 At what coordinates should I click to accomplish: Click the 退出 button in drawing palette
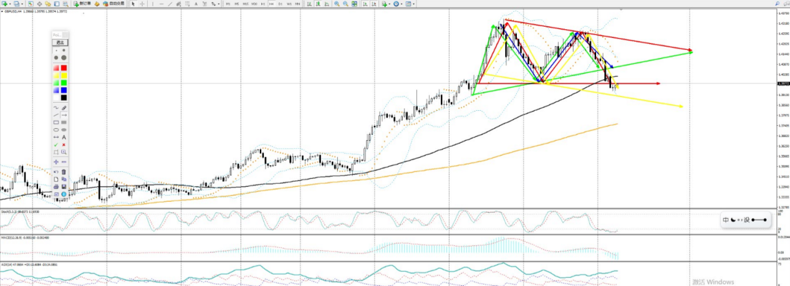coord(60,42)
